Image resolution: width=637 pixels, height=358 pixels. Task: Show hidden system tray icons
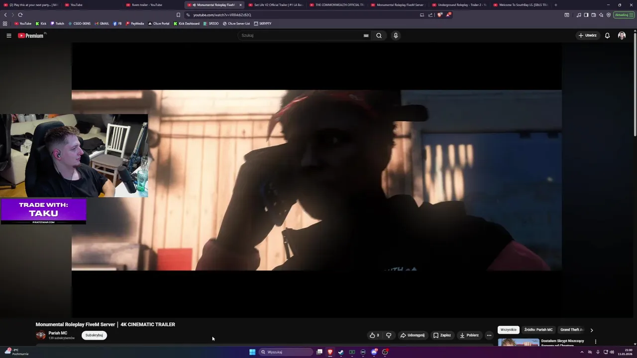click(582, 352)
